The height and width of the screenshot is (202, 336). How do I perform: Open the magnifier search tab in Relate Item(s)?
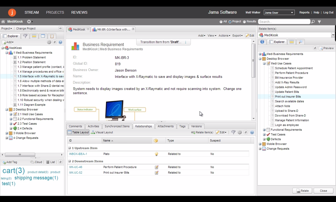pos(301,42)
